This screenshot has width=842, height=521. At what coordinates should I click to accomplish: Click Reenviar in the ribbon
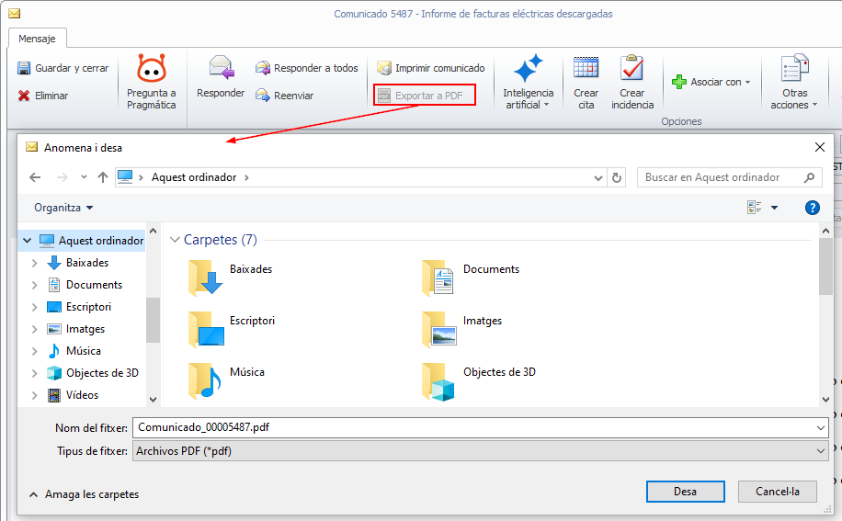tap(285, 96)
